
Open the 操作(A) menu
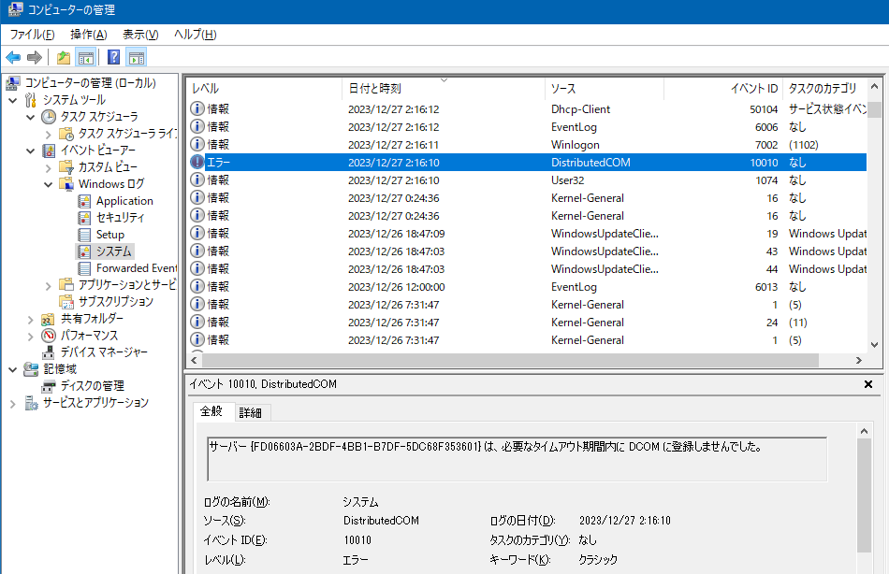[x=89, y=35]
